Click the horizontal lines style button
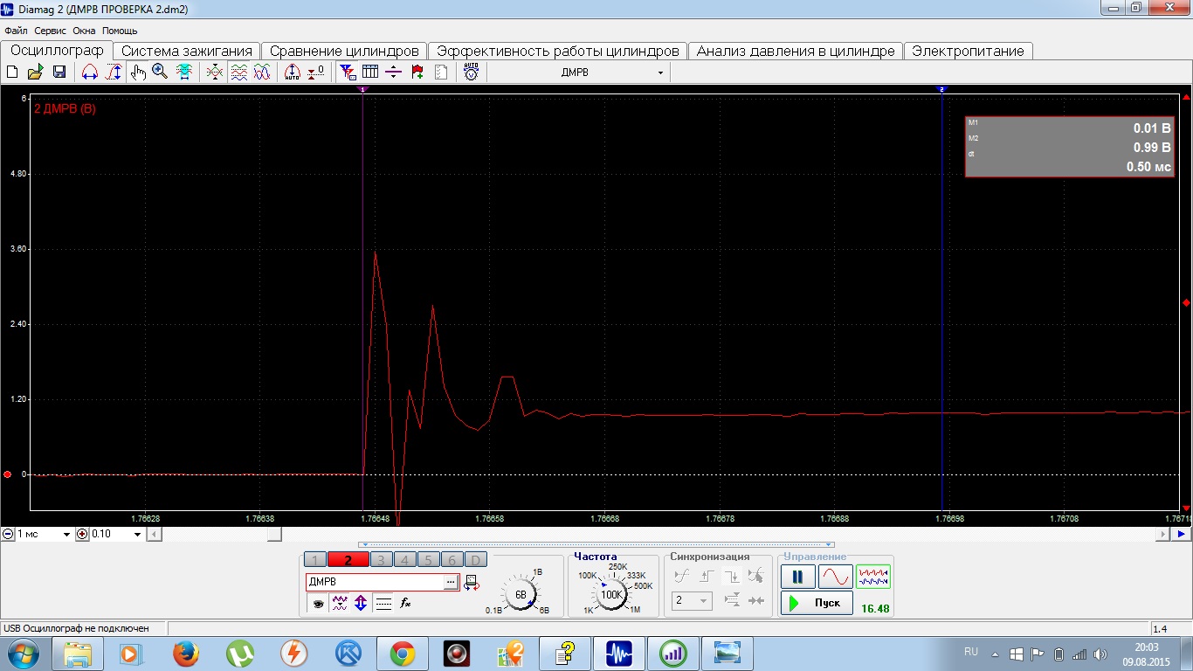This screenshot has width=1193, height=671. pos(383,603)
